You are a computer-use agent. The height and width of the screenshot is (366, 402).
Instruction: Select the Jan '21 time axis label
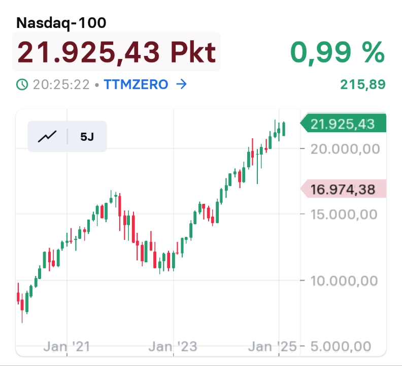[x=66, y=347]
